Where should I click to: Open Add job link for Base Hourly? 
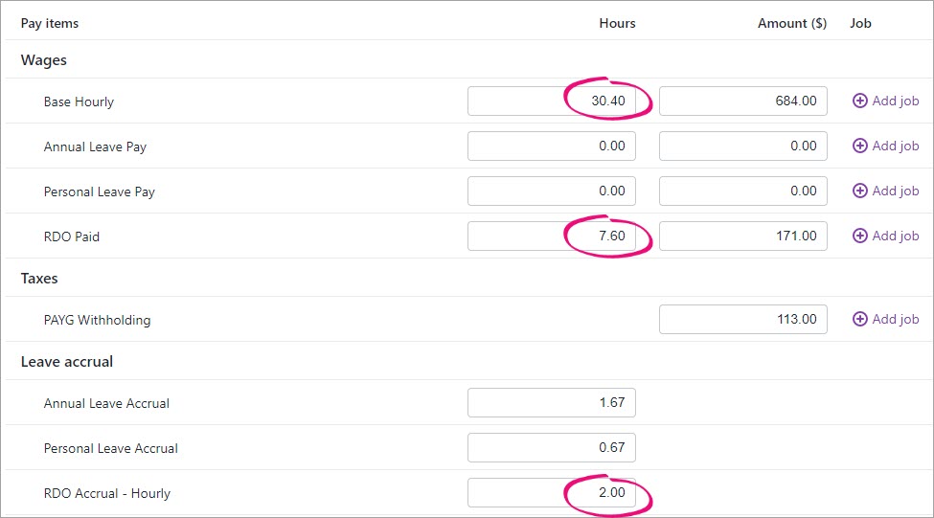(895, 101)
